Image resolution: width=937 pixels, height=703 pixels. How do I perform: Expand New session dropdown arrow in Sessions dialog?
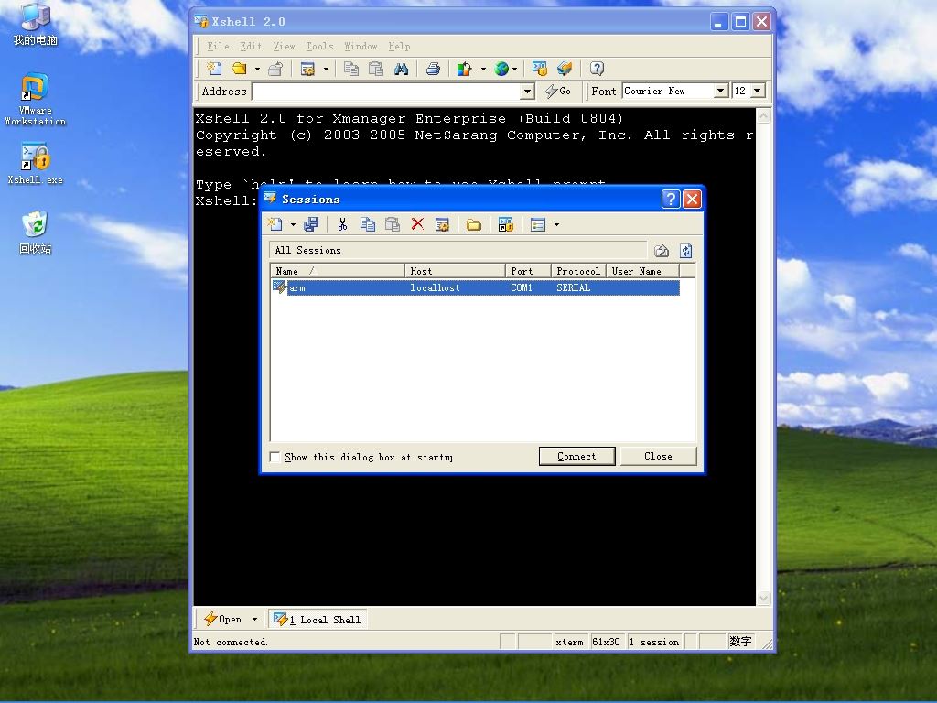[x=293, y=225]
